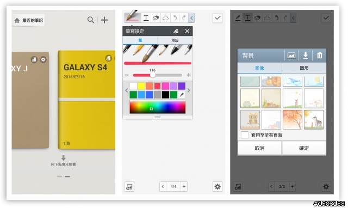Click the 確定 button

pos(304,148)
